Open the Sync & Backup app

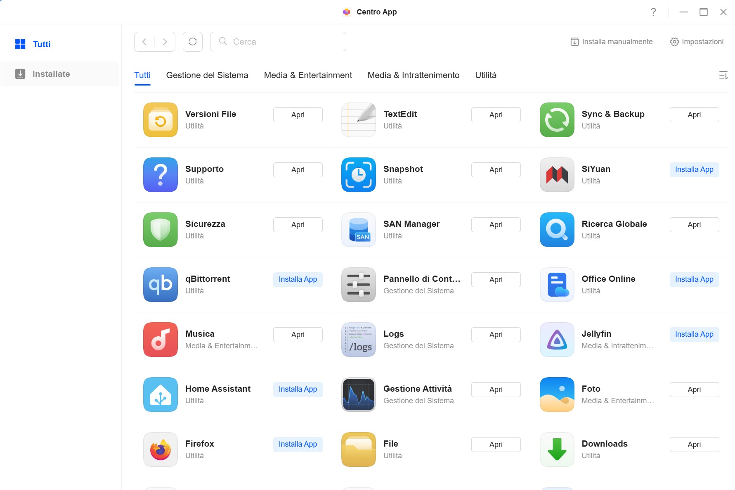(x=694, y=115)
